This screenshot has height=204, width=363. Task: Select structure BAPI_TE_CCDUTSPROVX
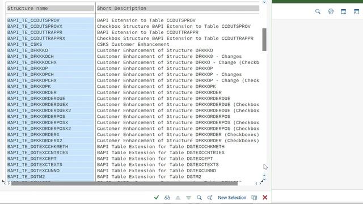click(35, 27)
